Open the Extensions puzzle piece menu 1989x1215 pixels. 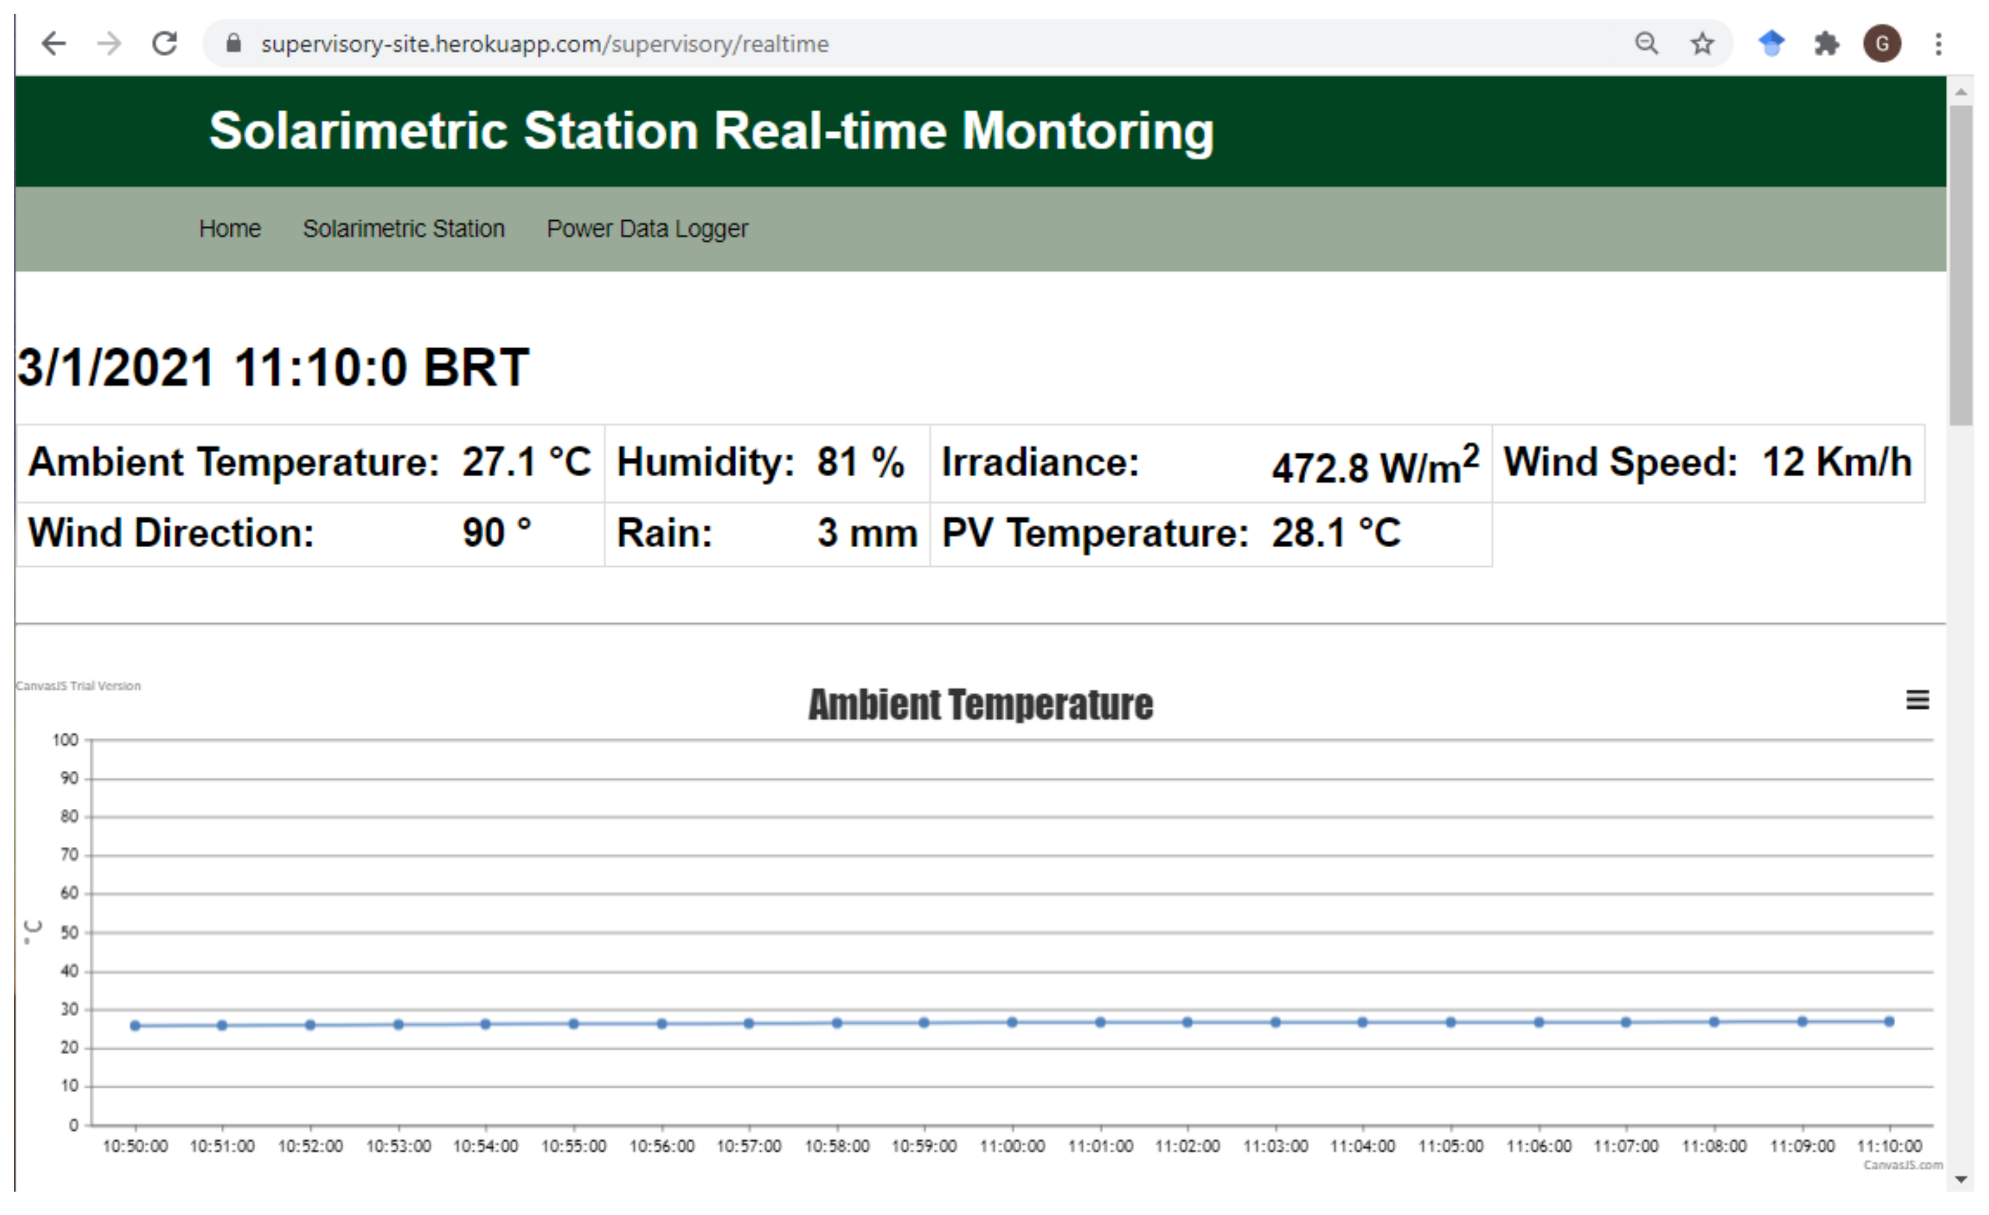coord(1826,44)
